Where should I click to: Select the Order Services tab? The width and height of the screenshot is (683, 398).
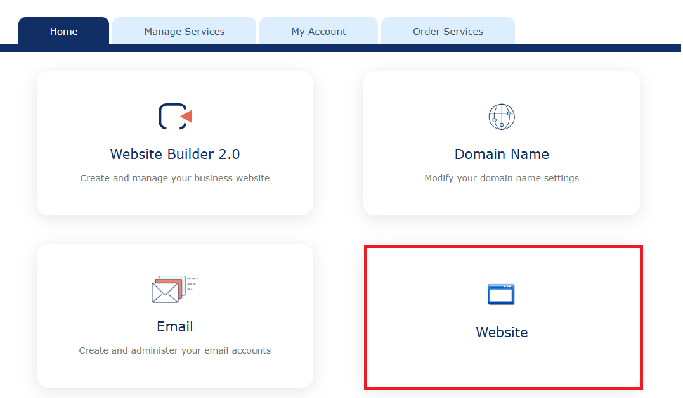point(448,31)
